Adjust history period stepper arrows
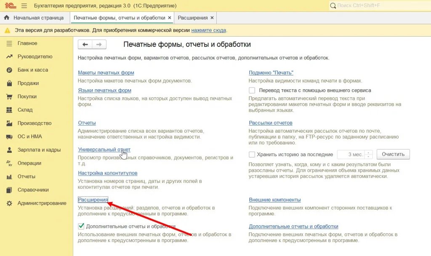 (368, 155)
